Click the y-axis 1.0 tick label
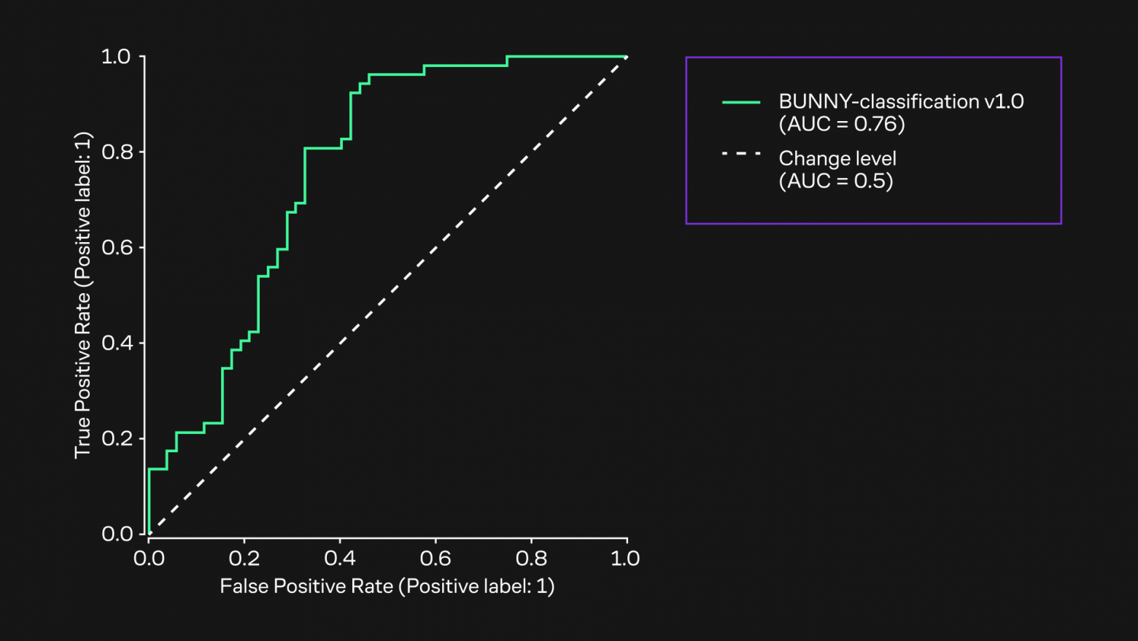Screen dimensions: 1138x641 click(x=116, y=57)
